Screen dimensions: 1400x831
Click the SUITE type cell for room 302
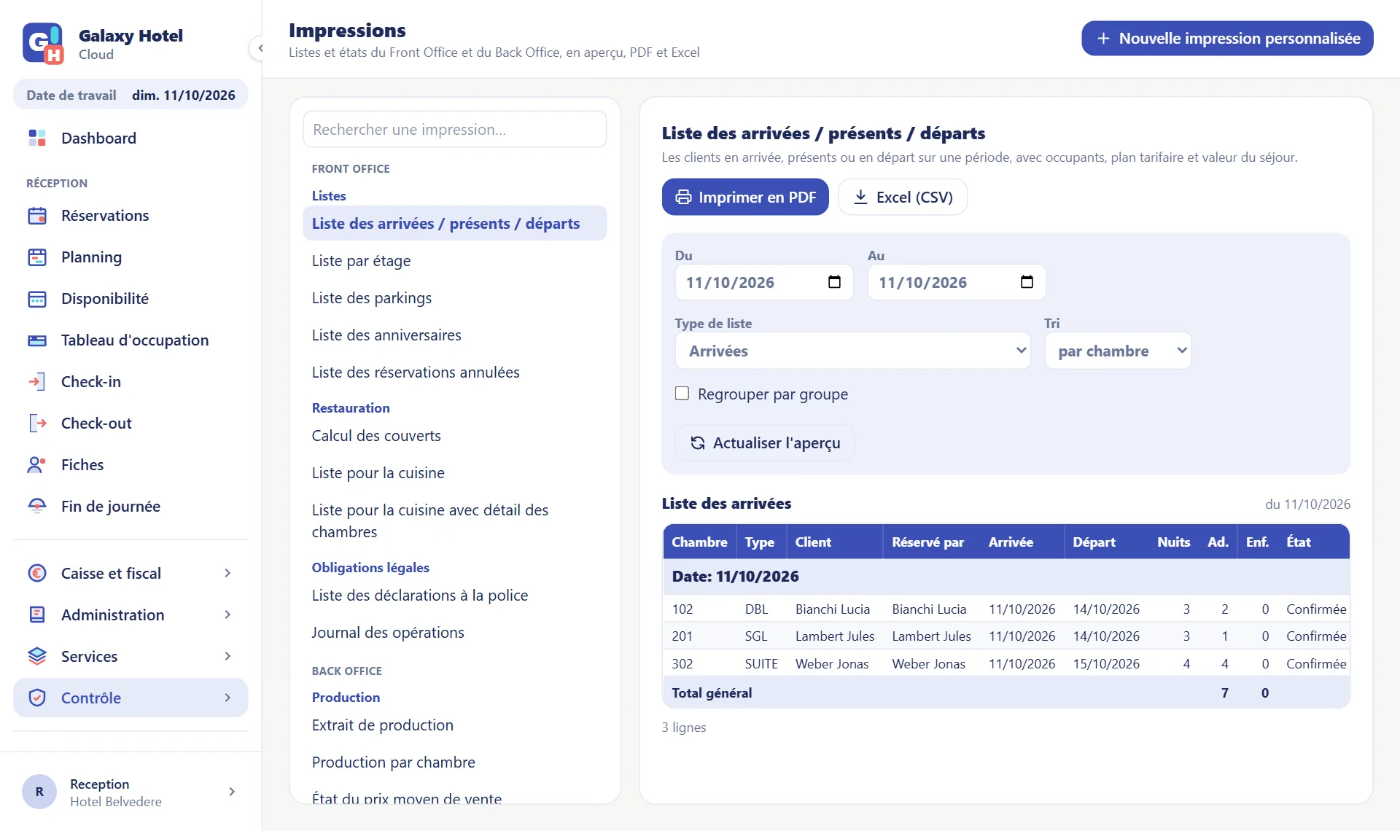(x=761, y=664)
